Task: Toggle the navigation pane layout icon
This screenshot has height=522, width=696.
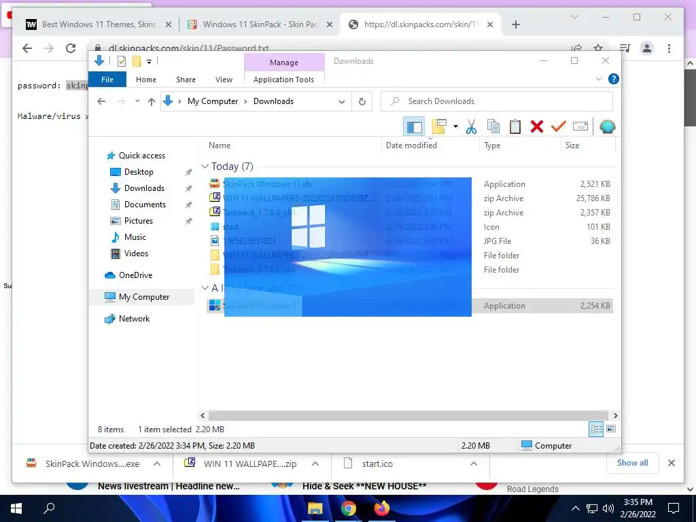Action: pos(414,127)
